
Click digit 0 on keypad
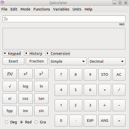[x=61, y=121]
